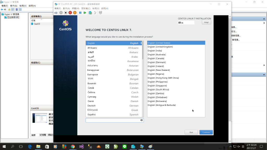
Task: Open 媒體(M) menu in VM connection window
Action: tap(76, 8)
